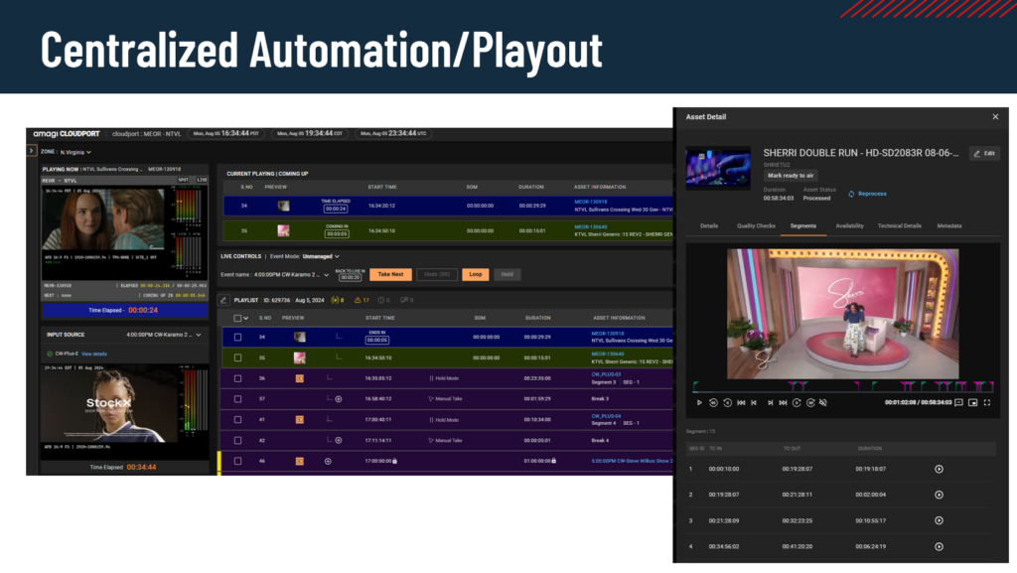
Task: Play segment 1 from the segments list
Action: coord(939,469)
